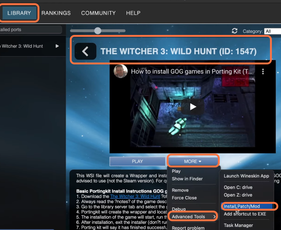Click the 'Basic Portingkit Install Instructions GOG' heading

[121, 191]
